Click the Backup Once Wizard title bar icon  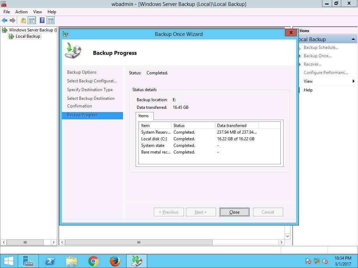(65, 34)
